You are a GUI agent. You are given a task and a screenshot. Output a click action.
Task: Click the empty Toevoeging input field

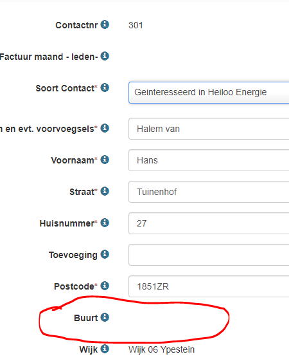(209, 255)
